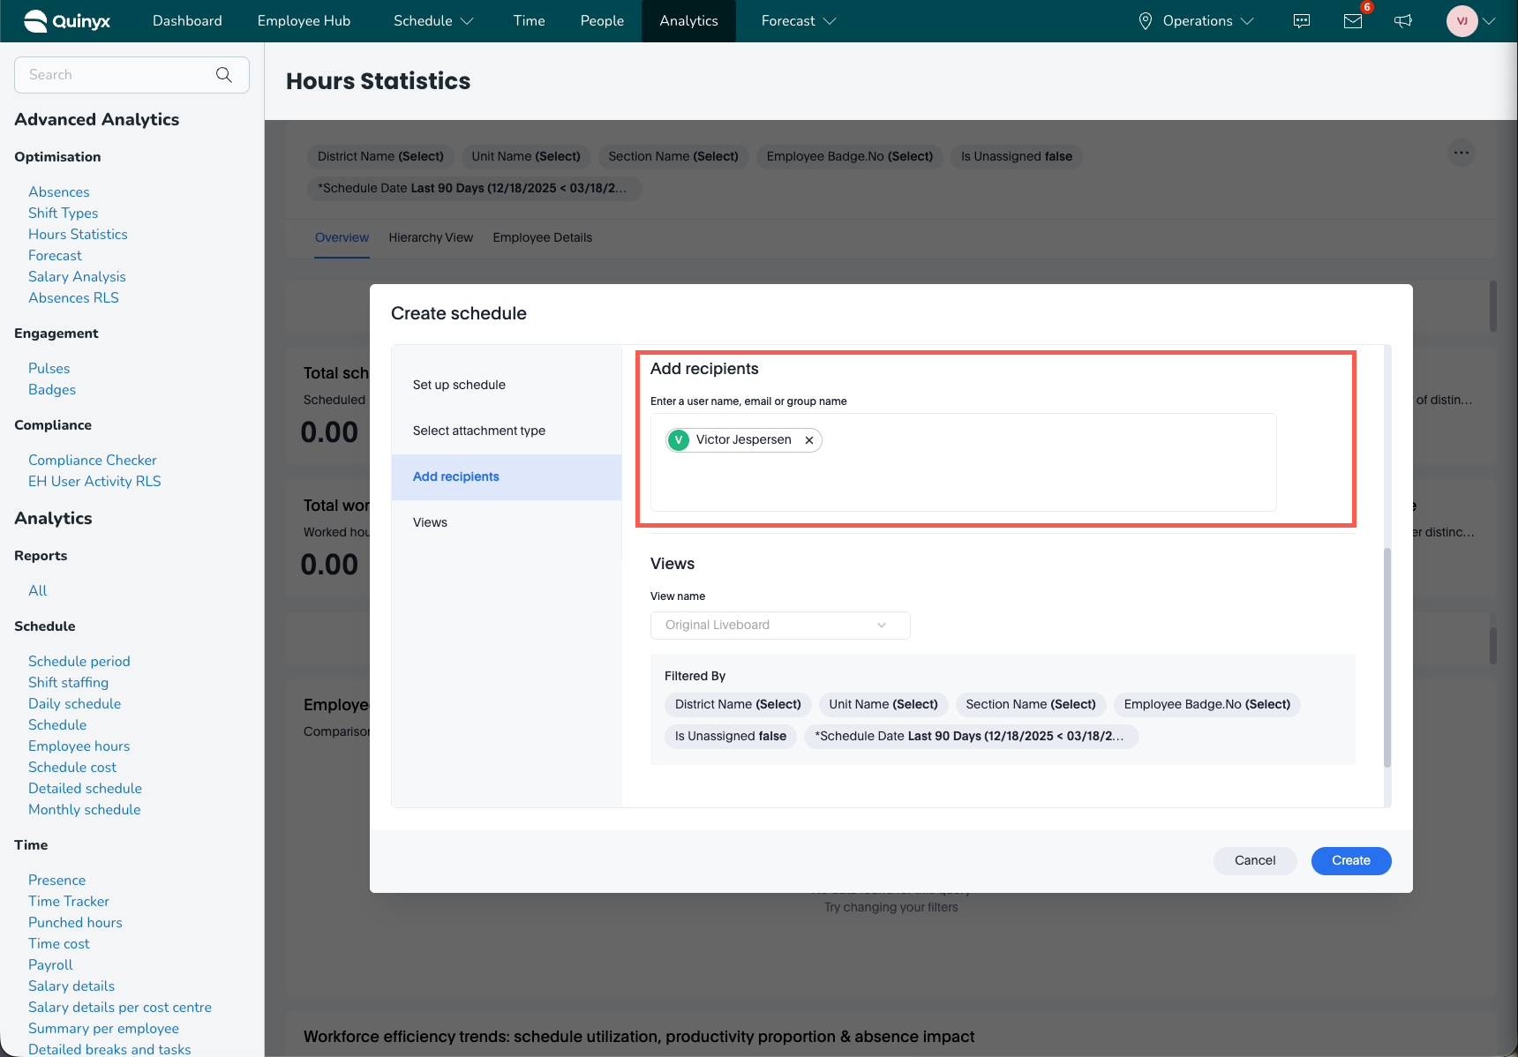Open the Schedule cost link
This screenshot has height=1057, width=1518.
click(x=72, y=768)
